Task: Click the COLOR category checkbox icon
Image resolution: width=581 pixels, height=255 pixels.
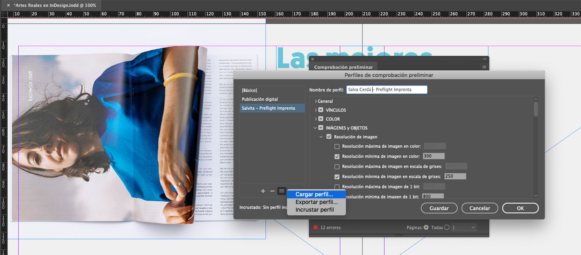Action: click(x=321, y=119)
